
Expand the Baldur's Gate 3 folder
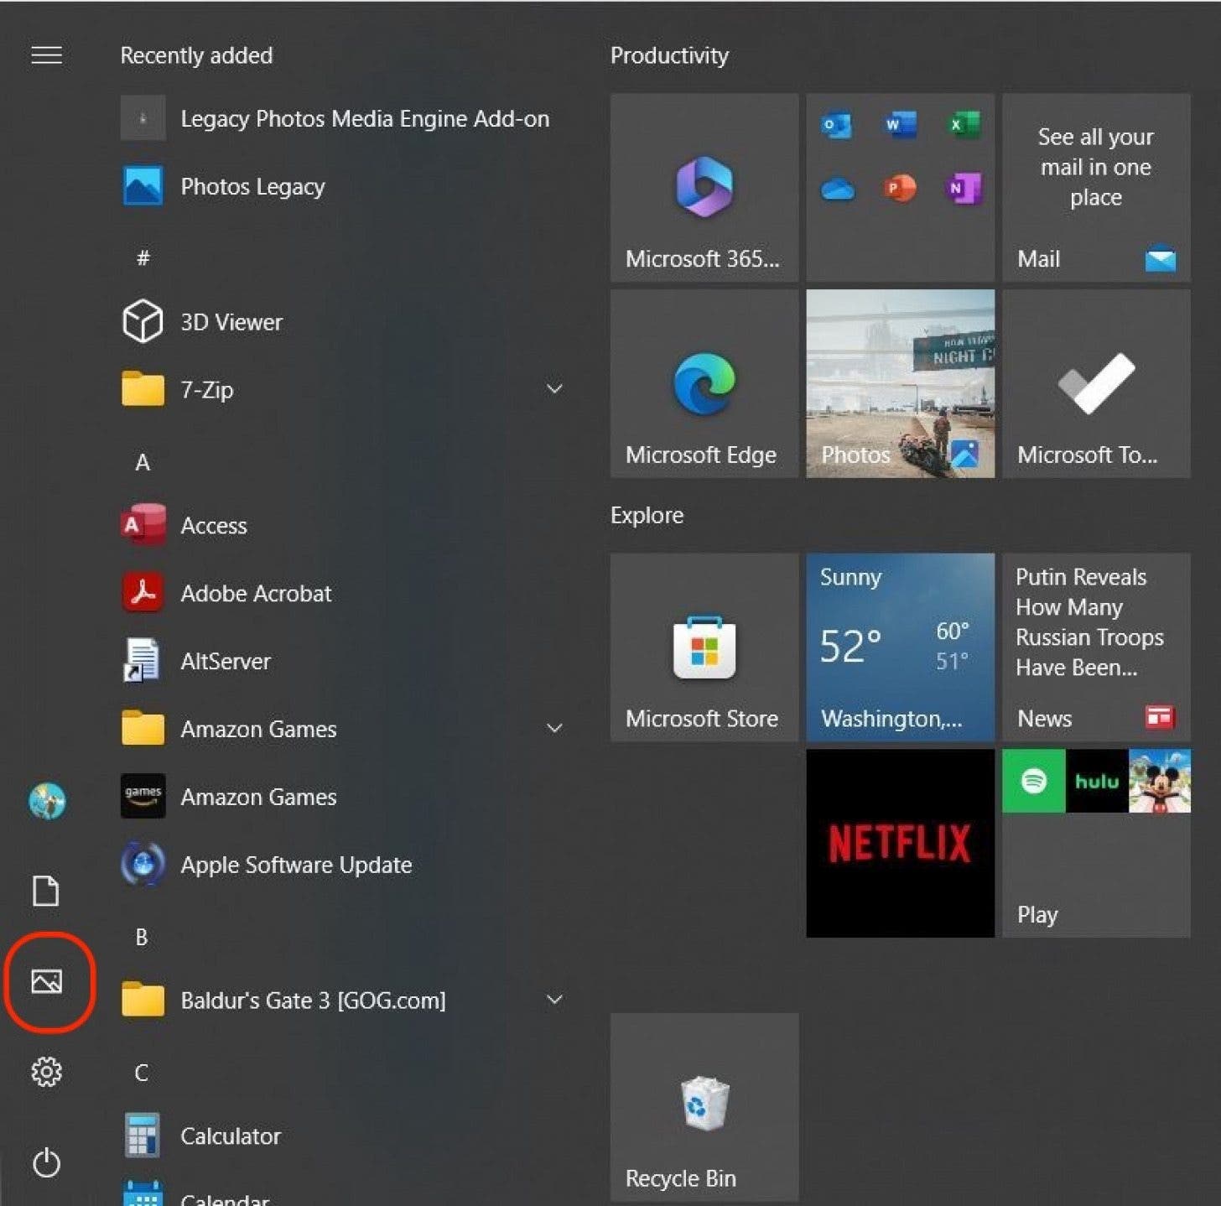click(x=553, y=1000)
